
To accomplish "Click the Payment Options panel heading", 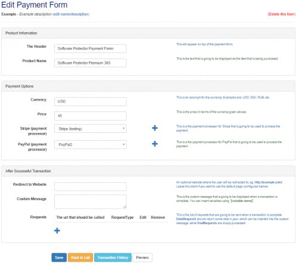I will pos(19,86).
